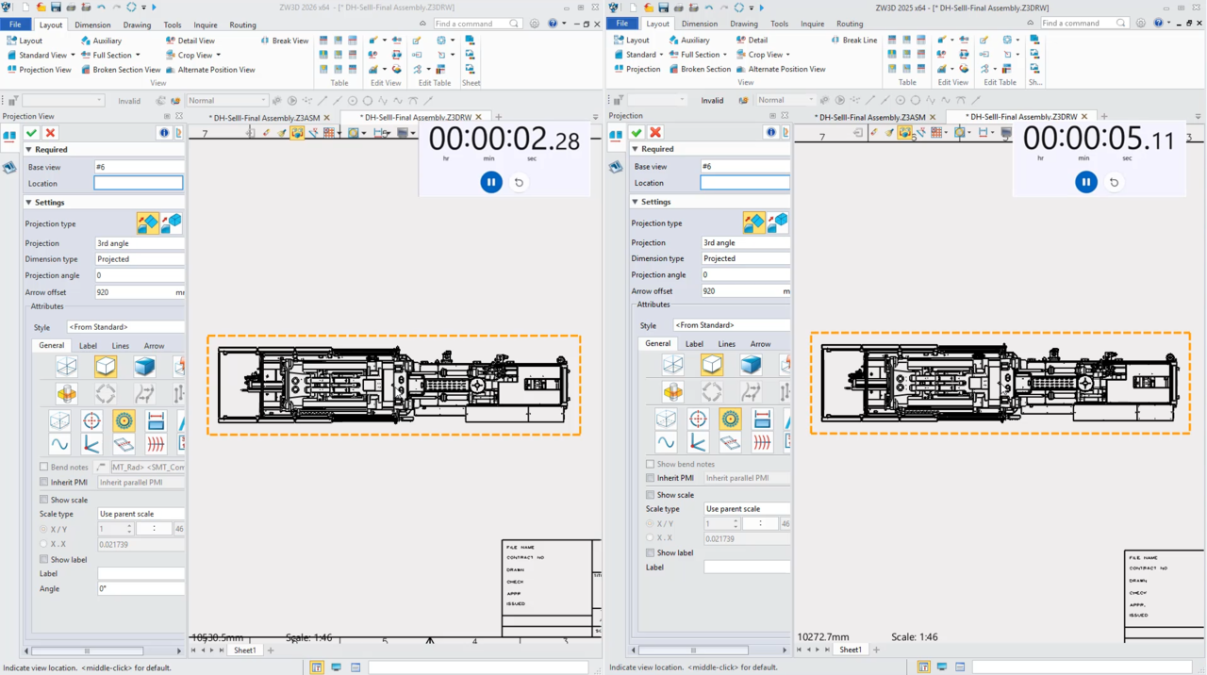Click Location input field in ZW3D 2026 panel

138,184
